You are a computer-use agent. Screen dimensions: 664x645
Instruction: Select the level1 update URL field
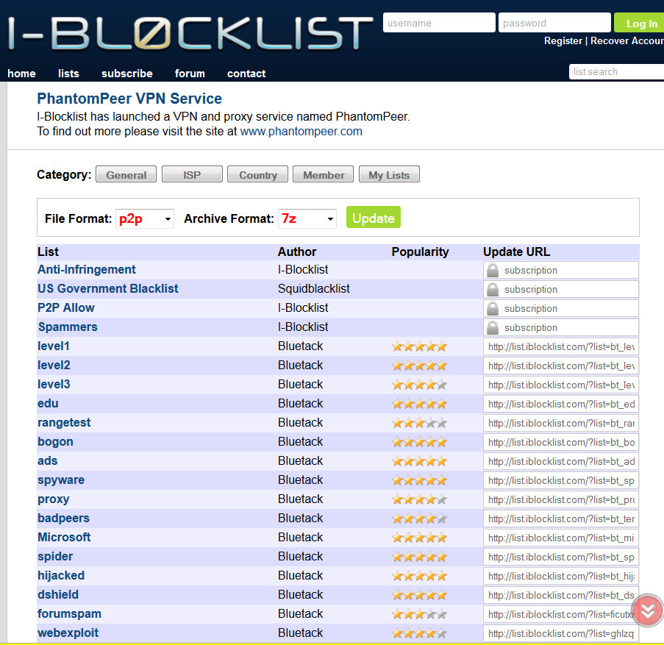coord(560,347)
